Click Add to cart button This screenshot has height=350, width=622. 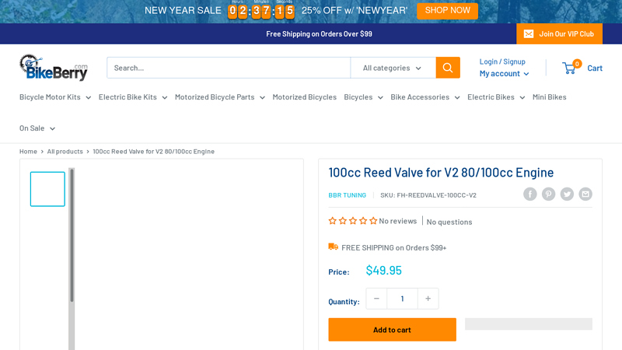(x=393, y=329)
